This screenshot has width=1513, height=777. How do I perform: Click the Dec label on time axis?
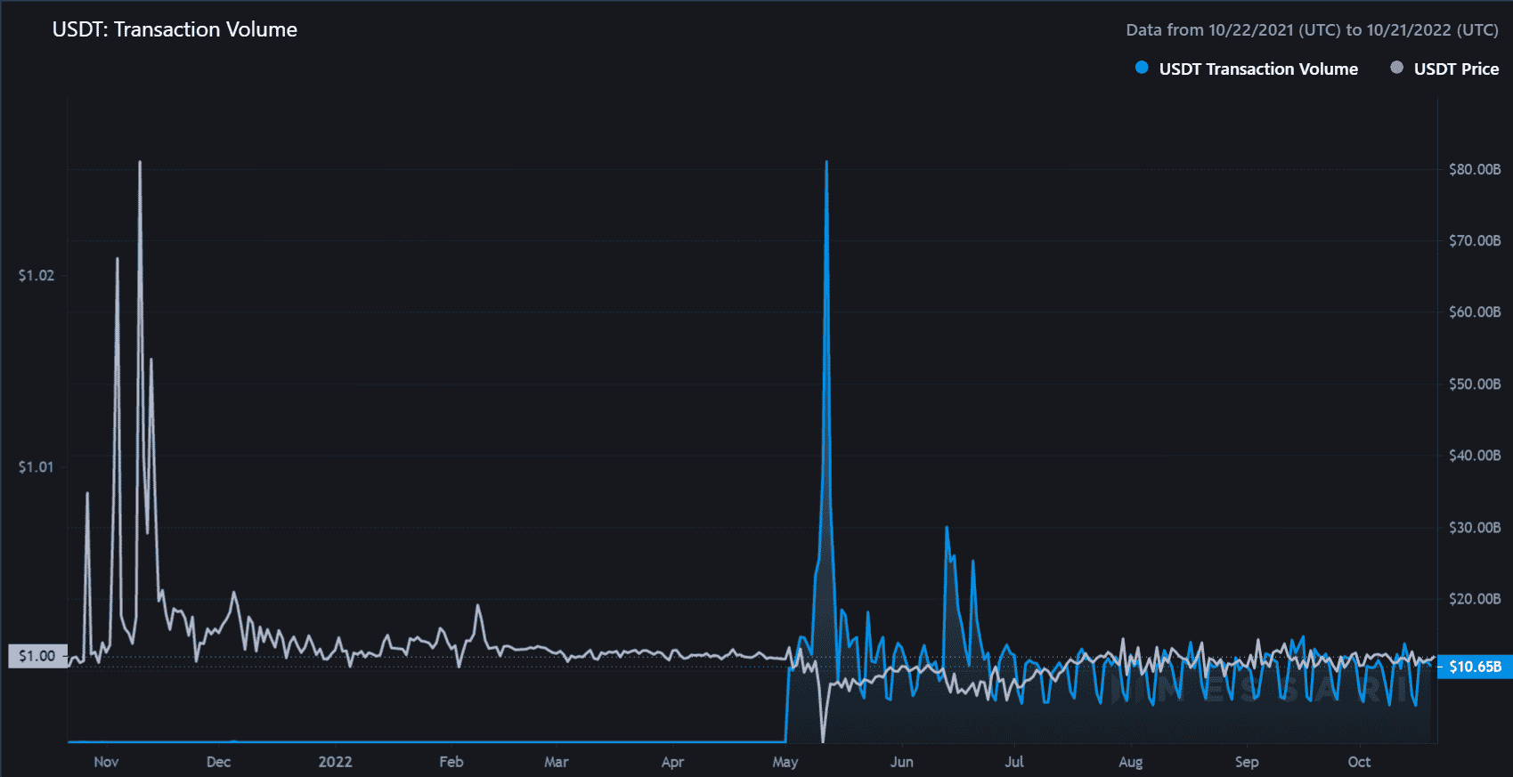pos(218,762)
